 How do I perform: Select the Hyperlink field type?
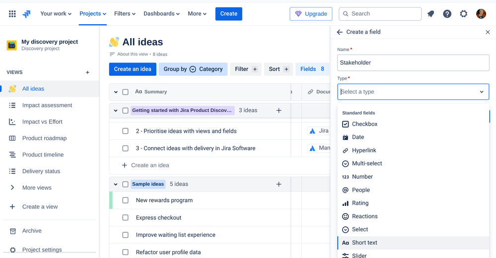413,151
